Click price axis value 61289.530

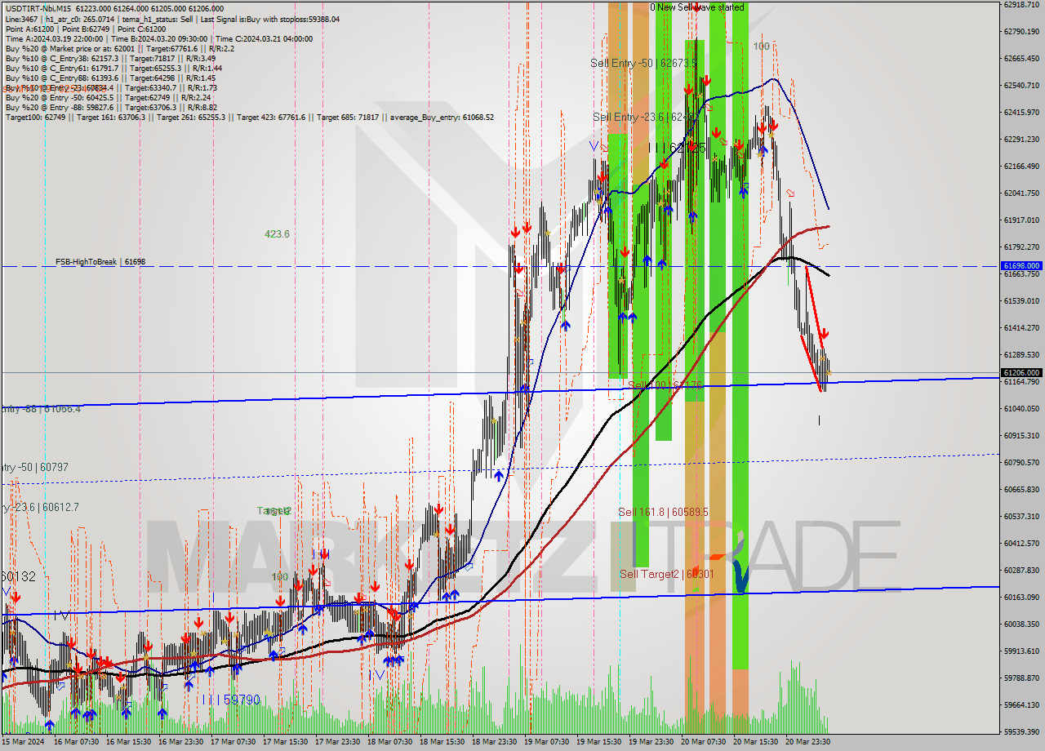click(x=1021, y=355)
